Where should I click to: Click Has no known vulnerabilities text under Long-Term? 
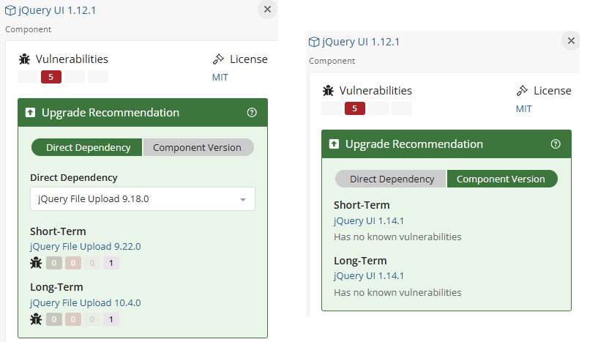tap(397, 293)
